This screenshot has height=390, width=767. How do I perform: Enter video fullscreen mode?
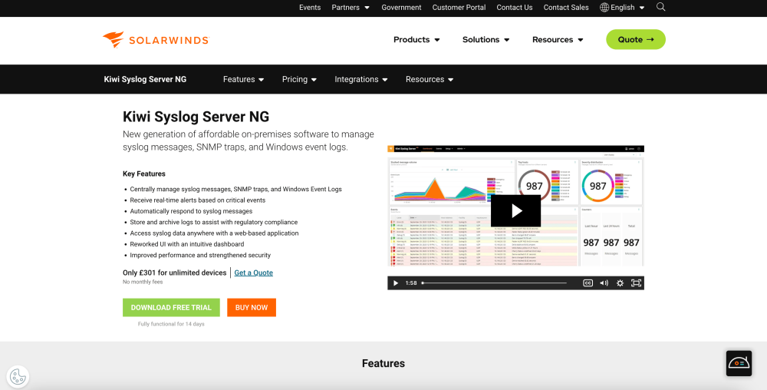(x=636, y=283)
